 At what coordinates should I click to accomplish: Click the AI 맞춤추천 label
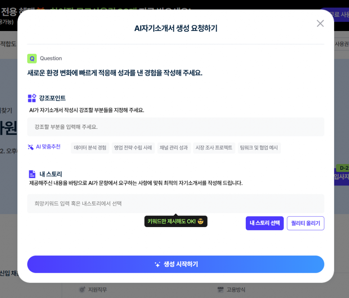tap(48, 147)
